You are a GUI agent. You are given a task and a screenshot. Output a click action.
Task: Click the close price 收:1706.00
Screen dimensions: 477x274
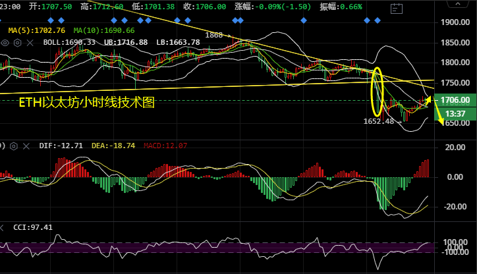tap(205, 7)
